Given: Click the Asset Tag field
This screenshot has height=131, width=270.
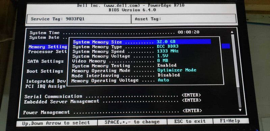Looking at the screenshot, I should 184,19.
